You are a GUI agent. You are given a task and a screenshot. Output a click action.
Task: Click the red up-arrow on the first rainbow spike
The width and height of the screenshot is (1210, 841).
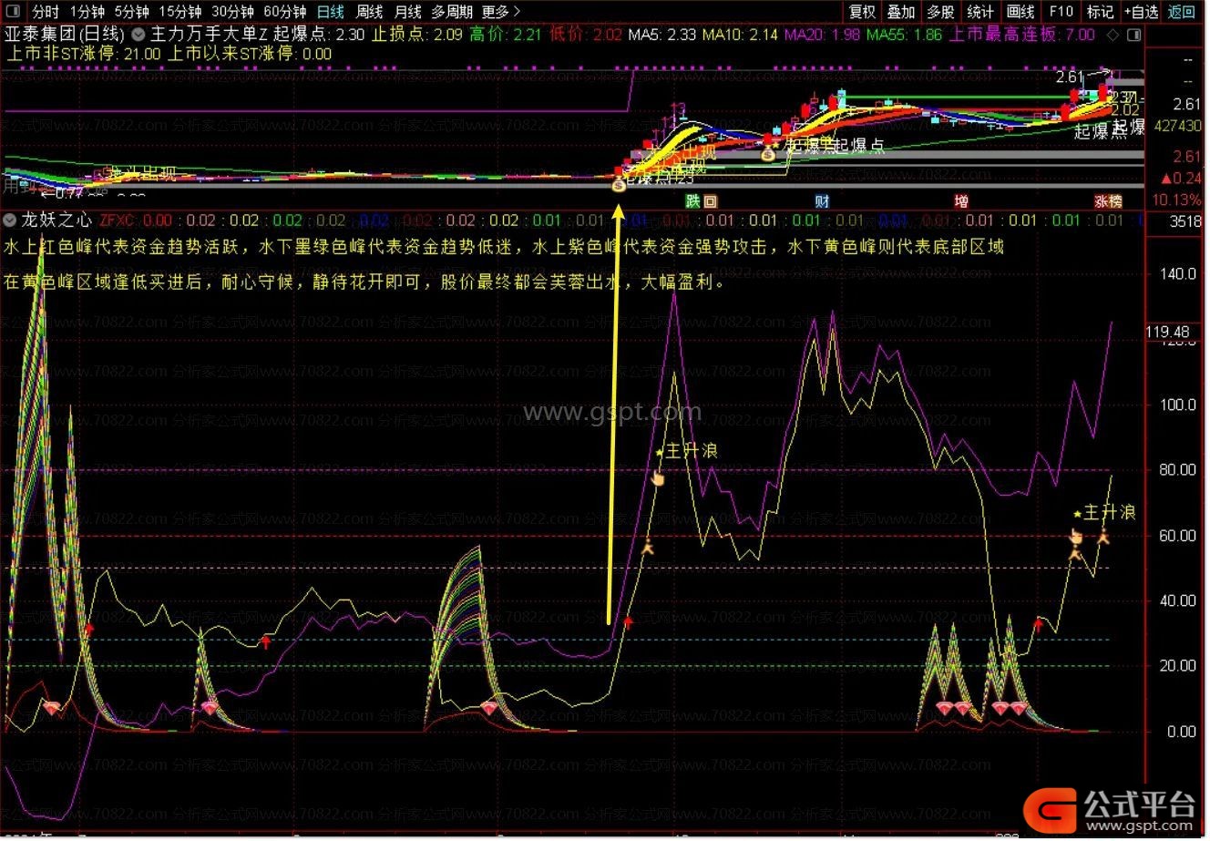click(x=89, y=629)
